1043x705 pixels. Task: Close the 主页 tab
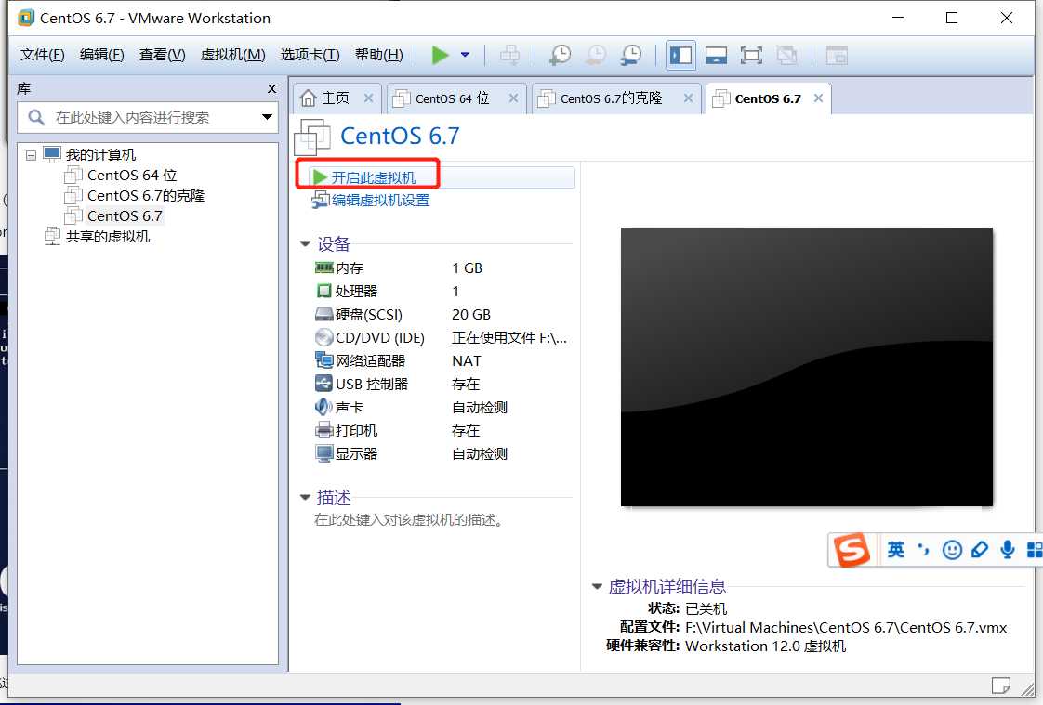coord(368,98)
